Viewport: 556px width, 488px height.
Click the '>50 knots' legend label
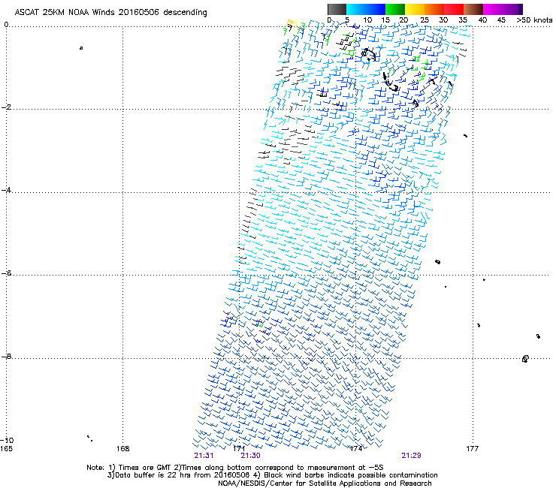point(534,20)
